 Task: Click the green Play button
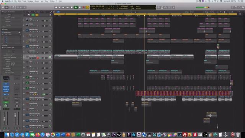click(76, 7)
